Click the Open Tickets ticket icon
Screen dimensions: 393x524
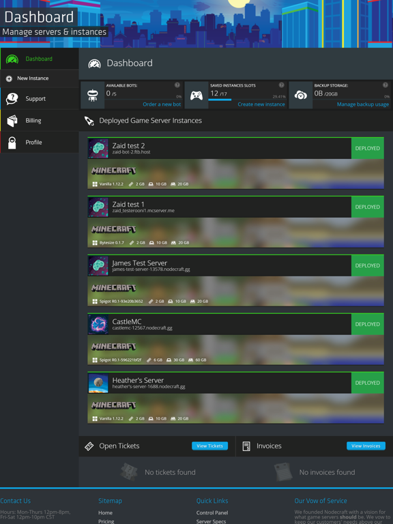tap(89, 446)
